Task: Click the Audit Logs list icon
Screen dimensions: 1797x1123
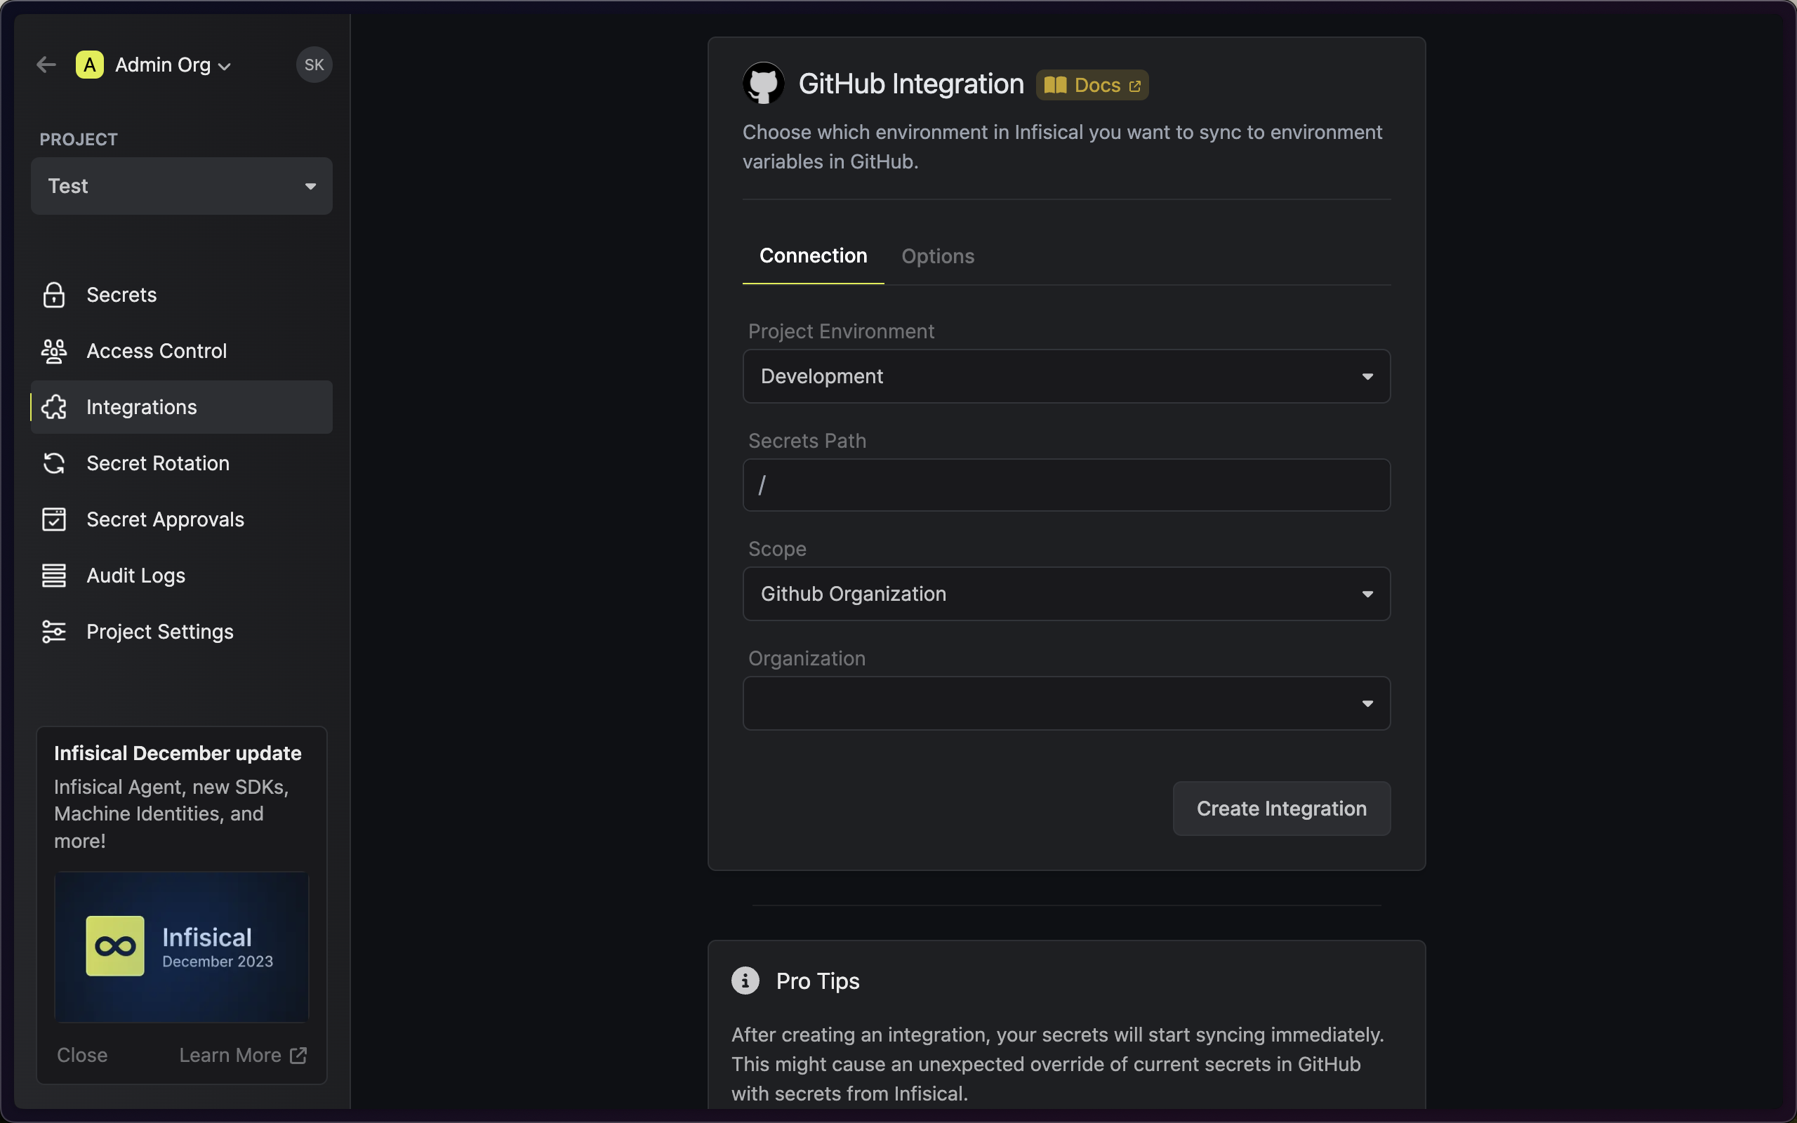Action: (53, 576)
